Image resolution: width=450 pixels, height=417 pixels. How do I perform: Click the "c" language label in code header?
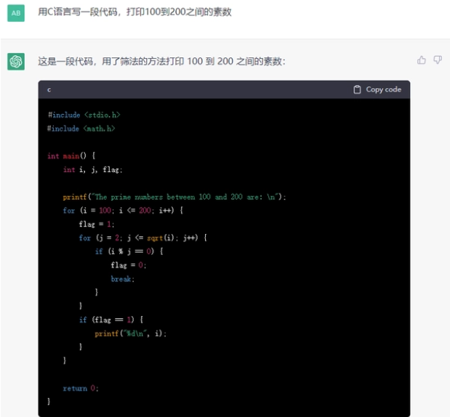click(x=49, y=89)
